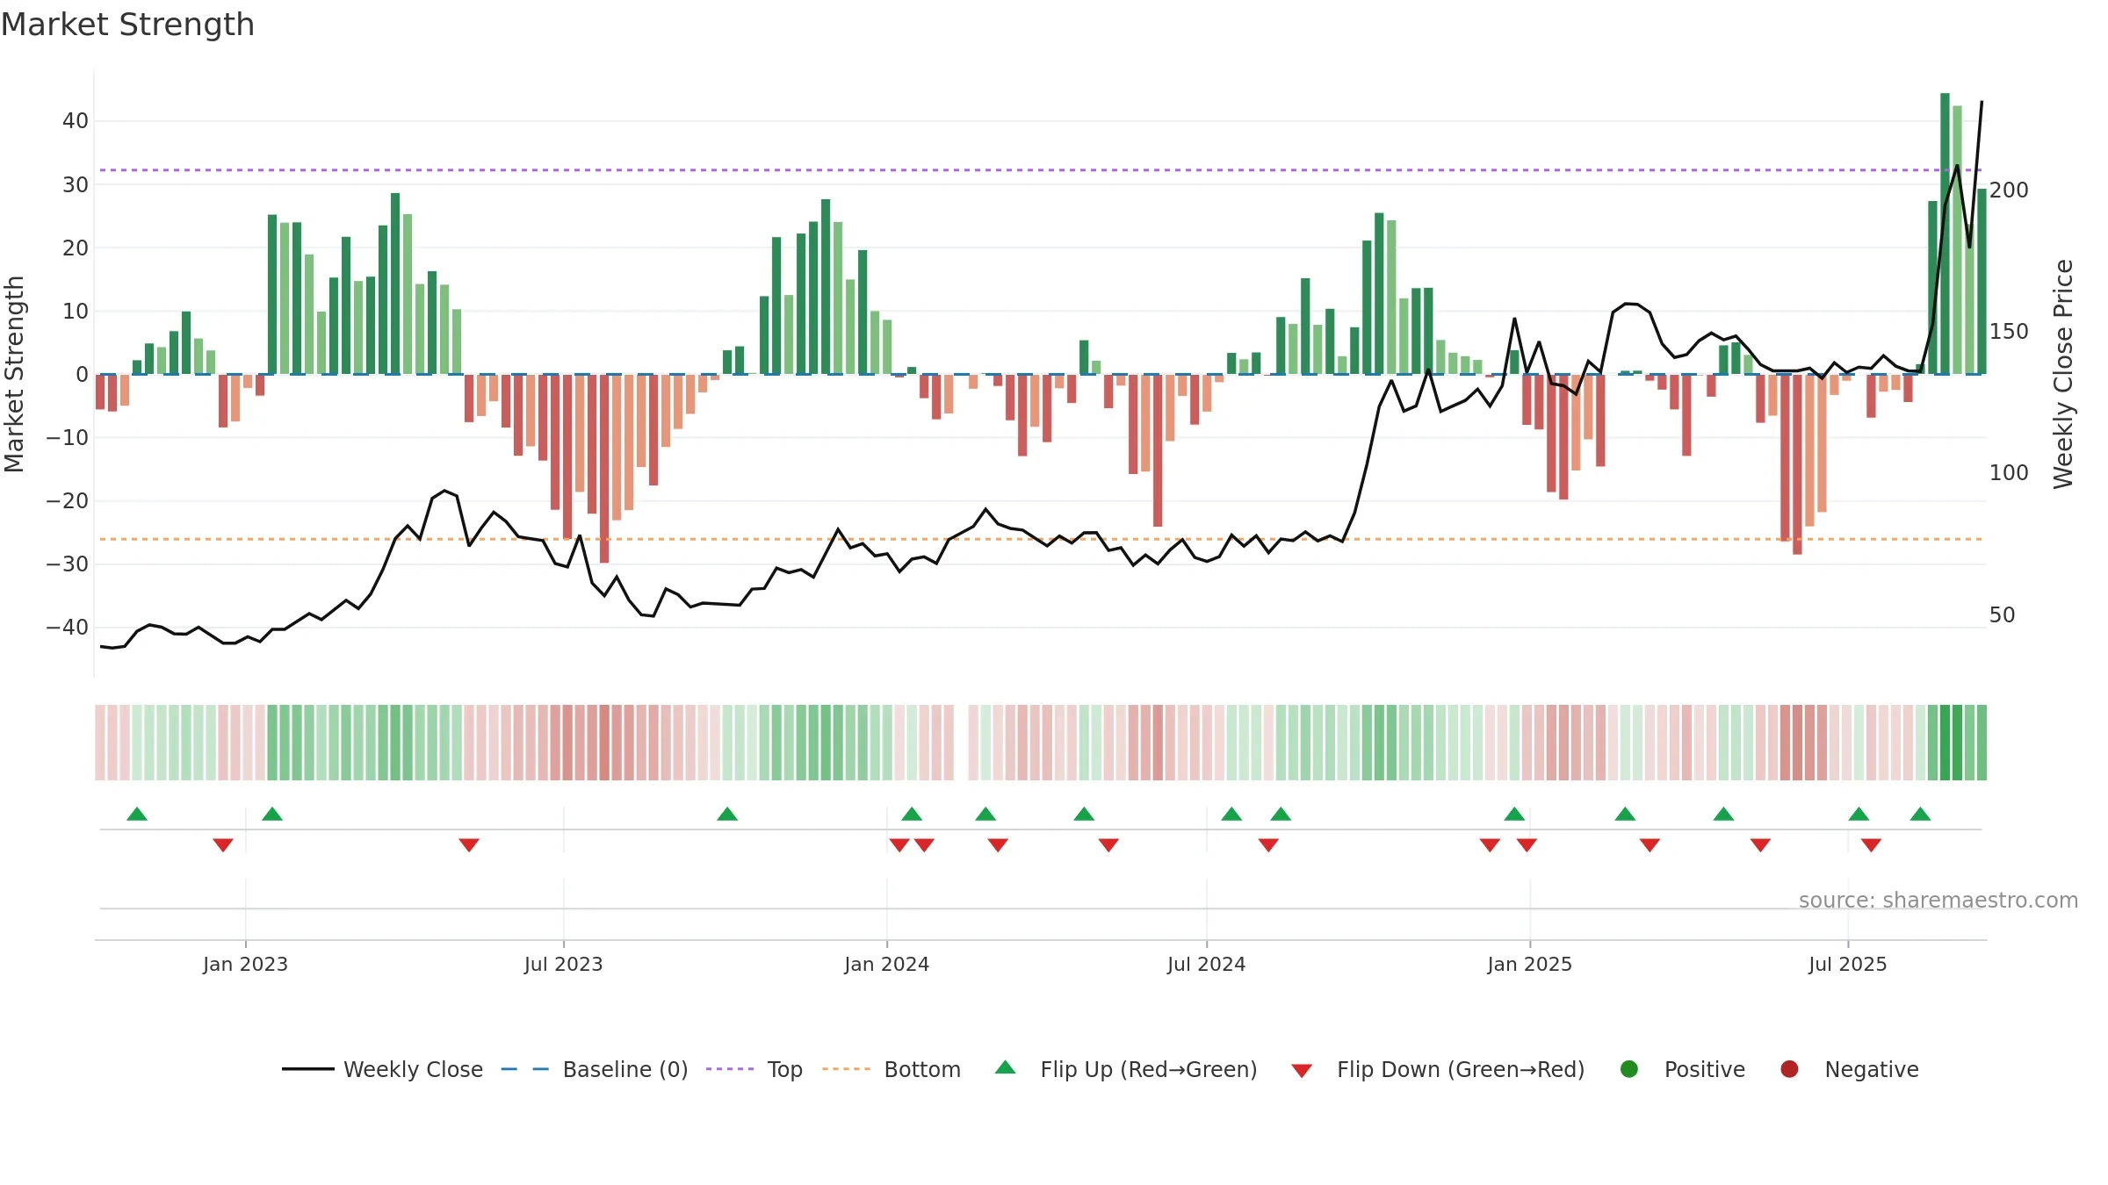Screen dimensions: 2108x1185
Task: Click the orange dotted Bottom threshold line
Action: coord(1041,539)
